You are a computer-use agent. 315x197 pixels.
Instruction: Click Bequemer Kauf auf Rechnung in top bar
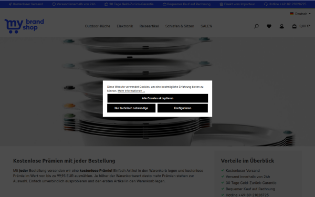[189, 4]
